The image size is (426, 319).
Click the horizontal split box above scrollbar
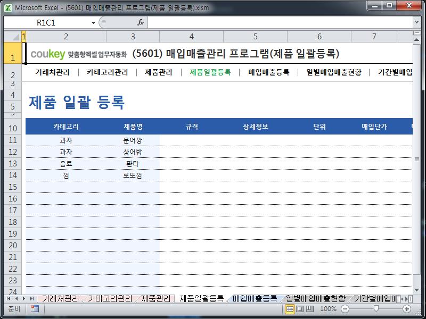click(x=416, y=33)
